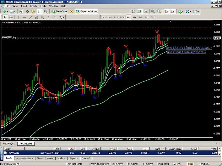Zoom in the chart

(153, 11)
